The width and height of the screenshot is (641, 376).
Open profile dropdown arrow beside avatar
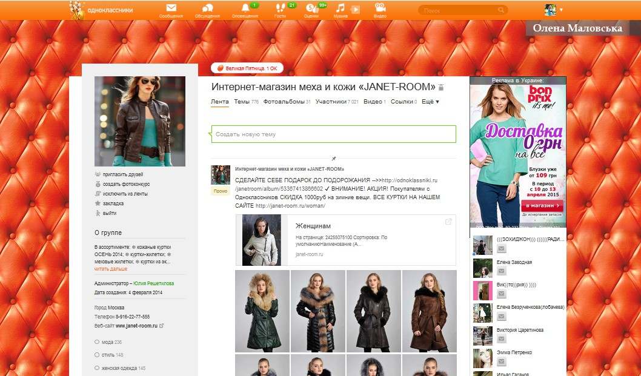561,10
